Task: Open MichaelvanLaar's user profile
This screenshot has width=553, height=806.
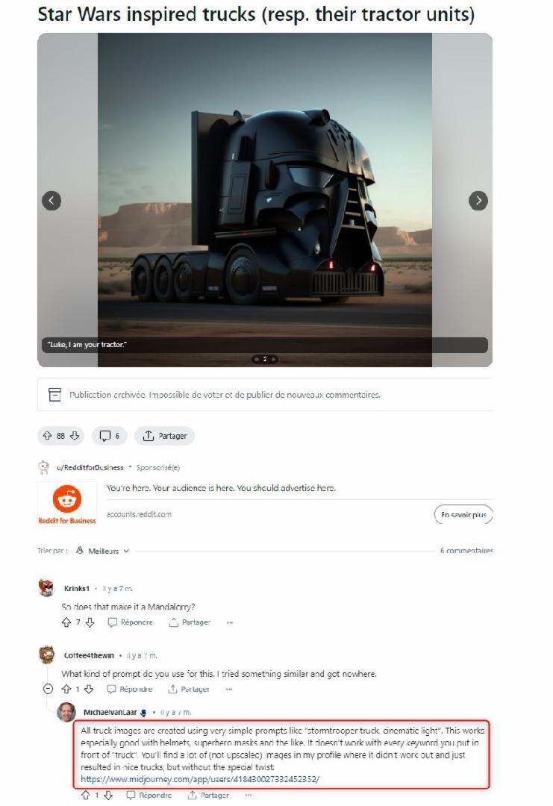Action: tap(110, 713)
